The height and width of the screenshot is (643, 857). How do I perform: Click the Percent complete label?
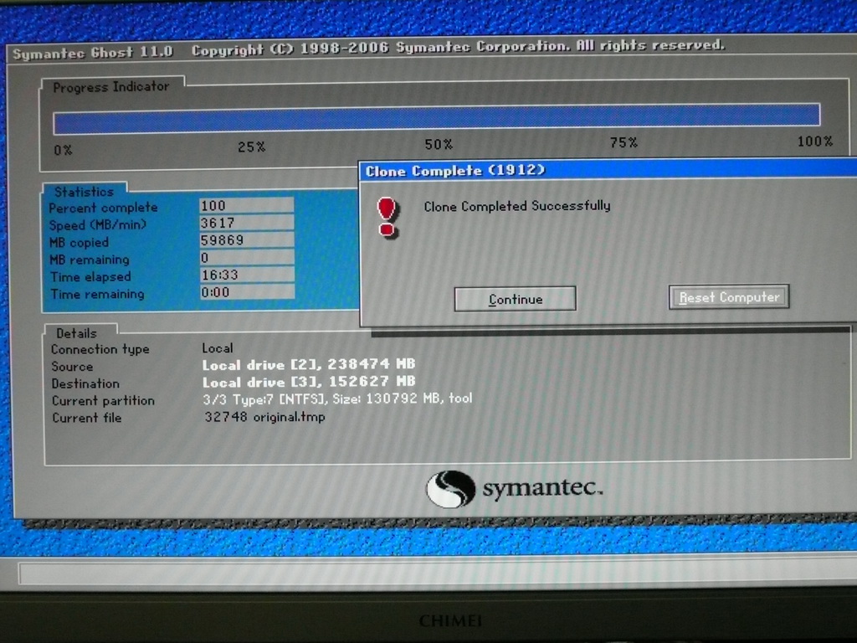point(103,208)
